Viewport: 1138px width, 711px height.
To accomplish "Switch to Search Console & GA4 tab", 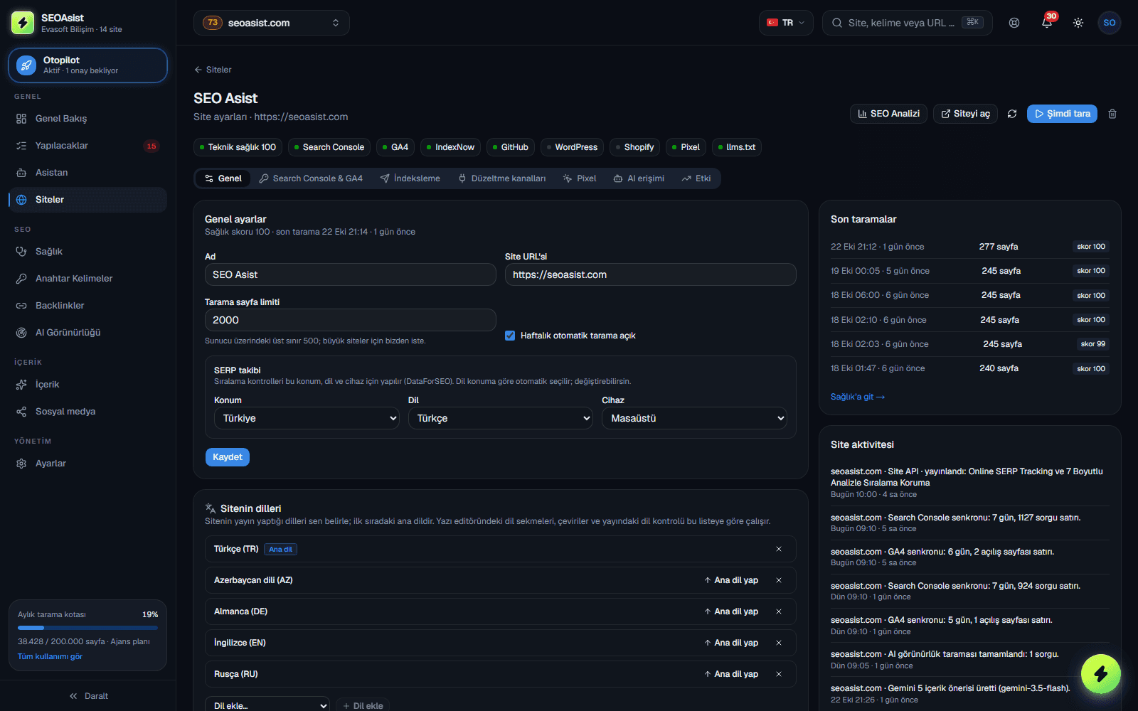I will 311,178.
